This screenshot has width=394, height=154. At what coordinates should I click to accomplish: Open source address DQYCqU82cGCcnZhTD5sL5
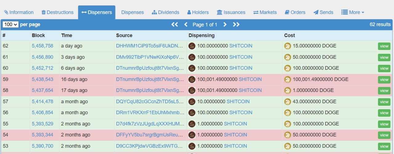[150, 101]
